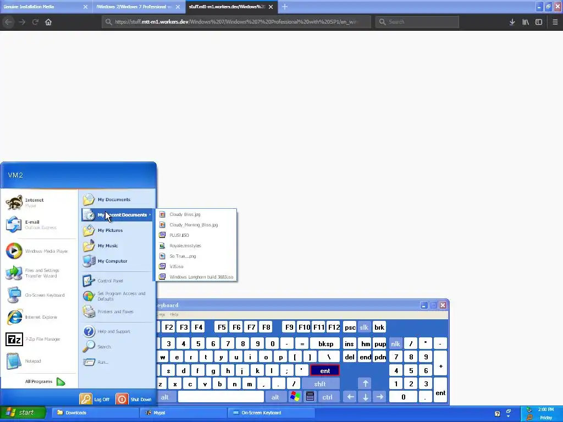Click Log Off button
The height and width of the screenshot is (422, 563).
click(x=95, y=399)
